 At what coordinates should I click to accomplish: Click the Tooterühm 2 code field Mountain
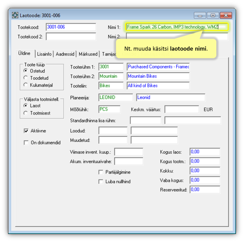pyautogui.click(x=111, y=76)
